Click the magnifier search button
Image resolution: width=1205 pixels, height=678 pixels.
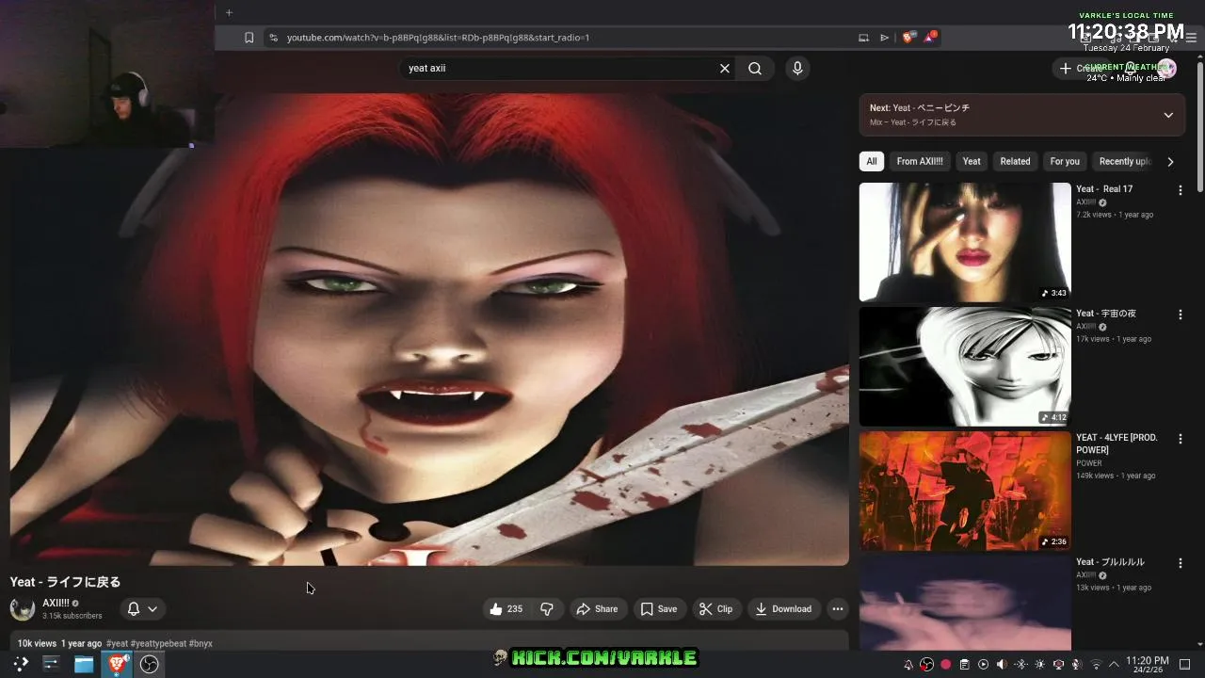coord(755,69)
